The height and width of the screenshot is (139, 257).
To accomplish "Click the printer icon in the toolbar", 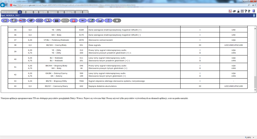I will tap(100, 21).
